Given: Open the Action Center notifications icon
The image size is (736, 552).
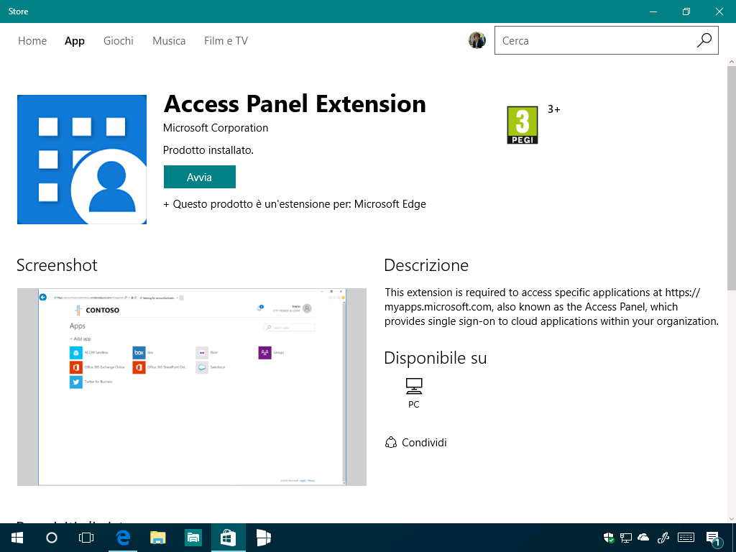Looking at the screenshot, I should 714,539.
